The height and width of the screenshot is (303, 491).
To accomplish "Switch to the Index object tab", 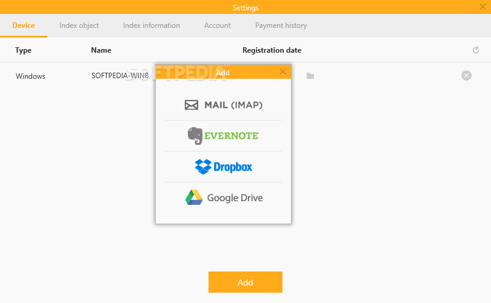I will (x=79, y=25).
